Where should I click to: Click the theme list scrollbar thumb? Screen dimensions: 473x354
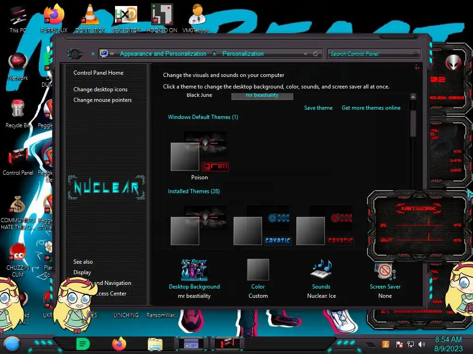[x=413, y=124]
